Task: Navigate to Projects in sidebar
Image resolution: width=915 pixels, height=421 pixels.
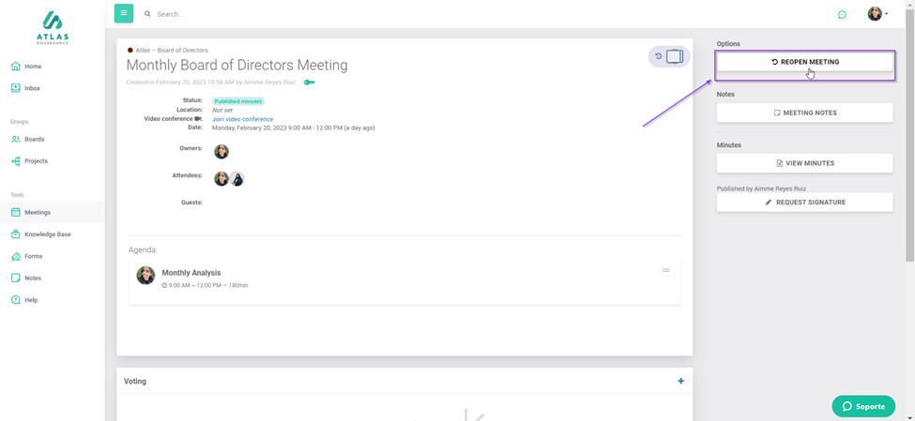Action: [x=36, y=161]
